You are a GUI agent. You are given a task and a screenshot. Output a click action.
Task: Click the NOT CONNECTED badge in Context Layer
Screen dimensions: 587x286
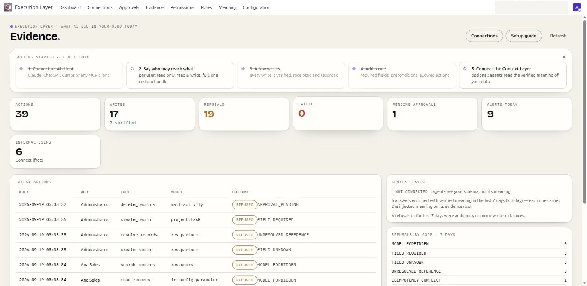[411, 191]
